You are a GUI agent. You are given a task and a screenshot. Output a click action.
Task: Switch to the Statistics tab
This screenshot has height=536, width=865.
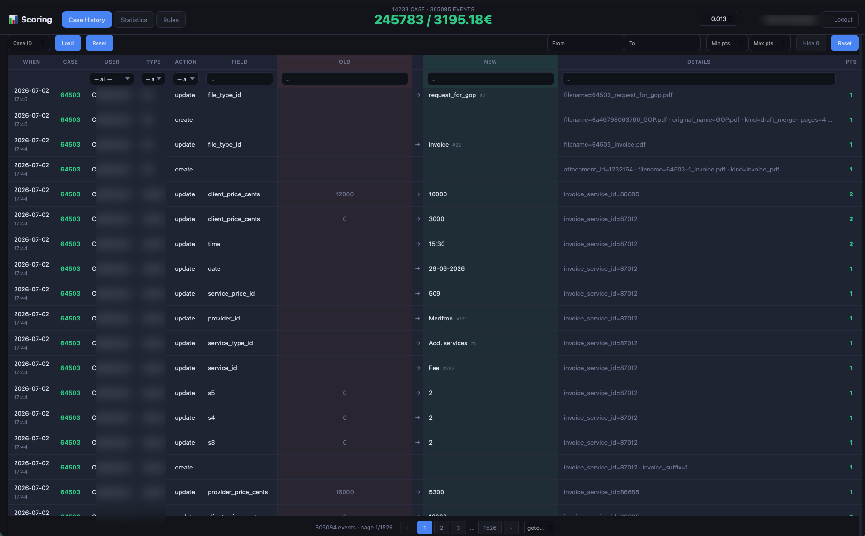click(134, 20)
